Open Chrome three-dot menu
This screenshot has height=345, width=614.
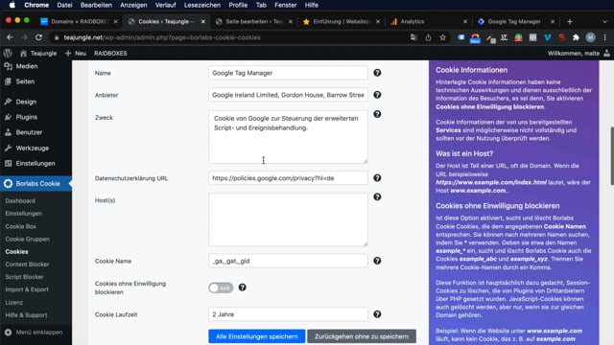click(x=605, y=37)
